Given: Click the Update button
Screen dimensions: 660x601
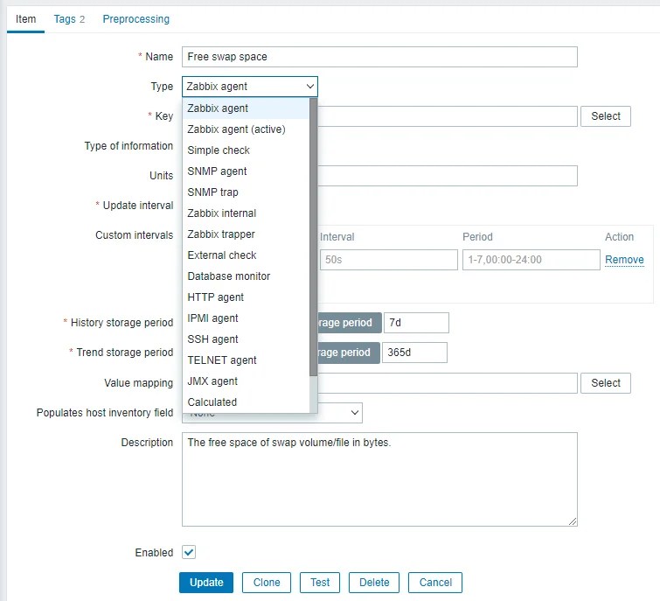Looking at the screenshot, I should pyautogui.click(x=206, y=583).
